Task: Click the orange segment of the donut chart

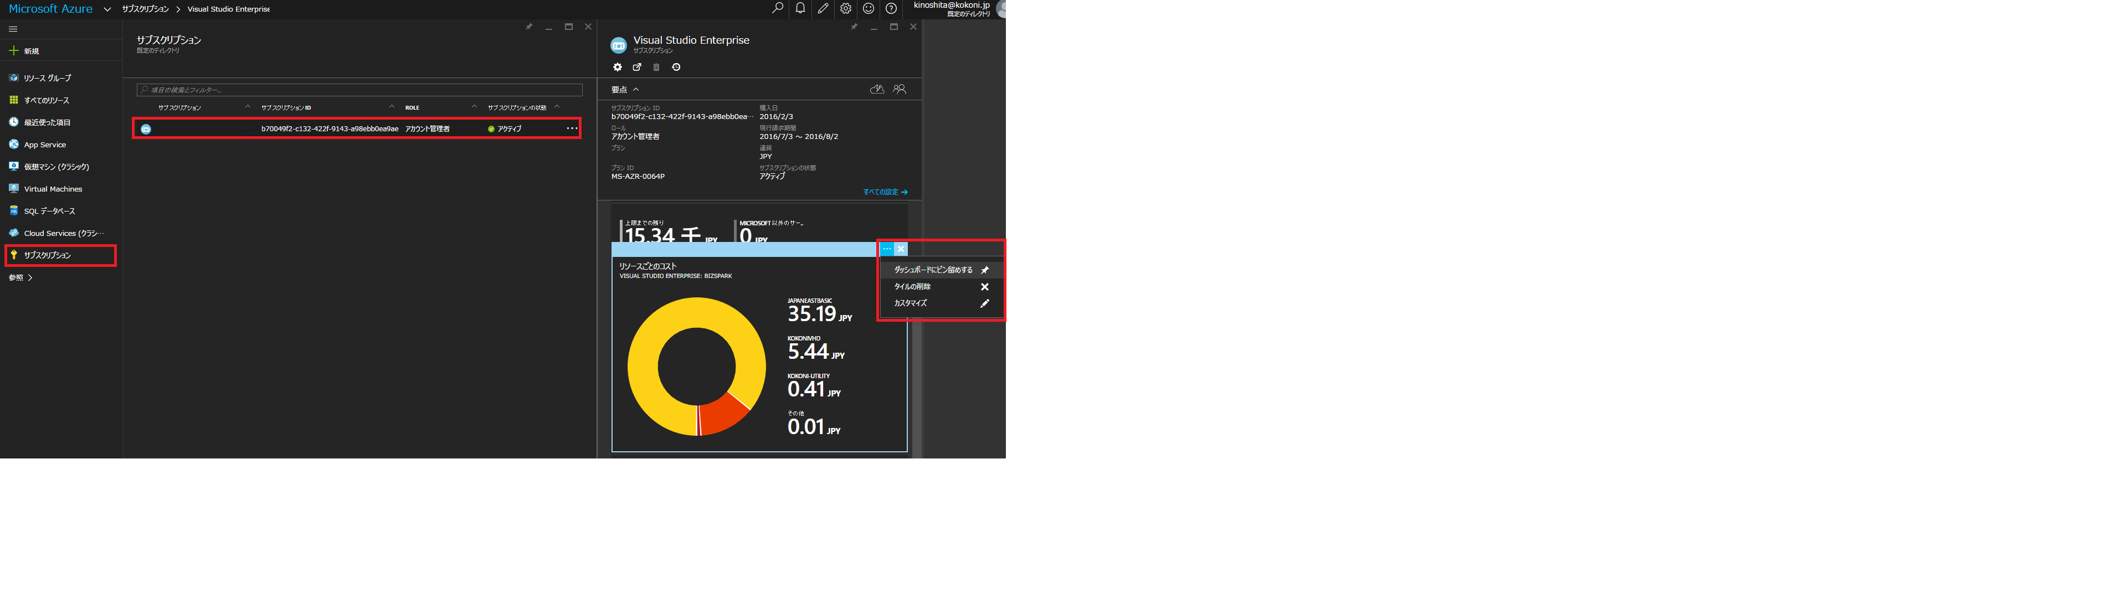Action: coord(725,413)
